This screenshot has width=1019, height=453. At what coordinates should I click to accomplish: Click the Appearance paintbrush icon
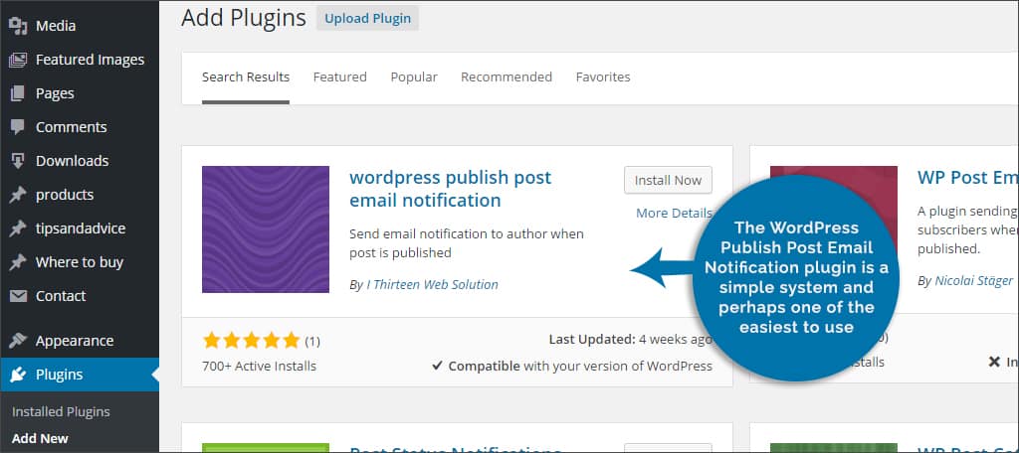click(18, 341)
